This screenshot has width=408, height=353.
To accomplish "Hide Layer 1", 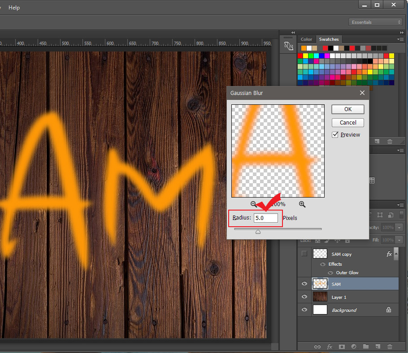I will click(x=304, y=297).
